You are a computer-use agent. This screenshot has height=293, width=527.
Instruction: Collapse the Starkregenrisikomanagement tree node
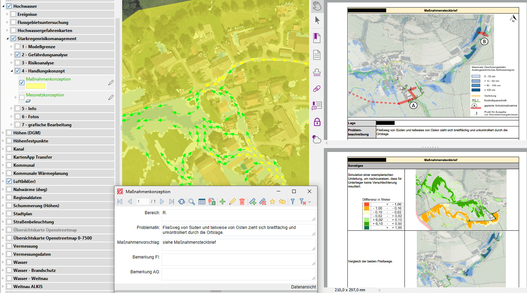[7, 39]
